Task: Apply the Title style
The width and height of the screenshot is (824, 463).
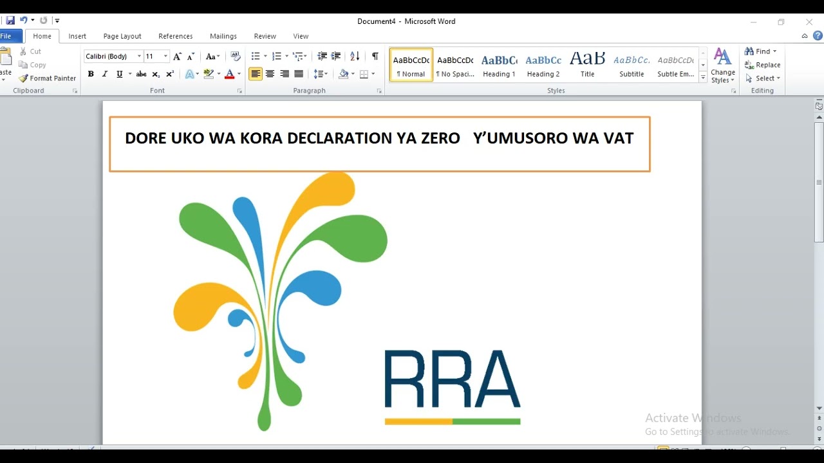Action: pyautogui.click(x=587, y=65)
